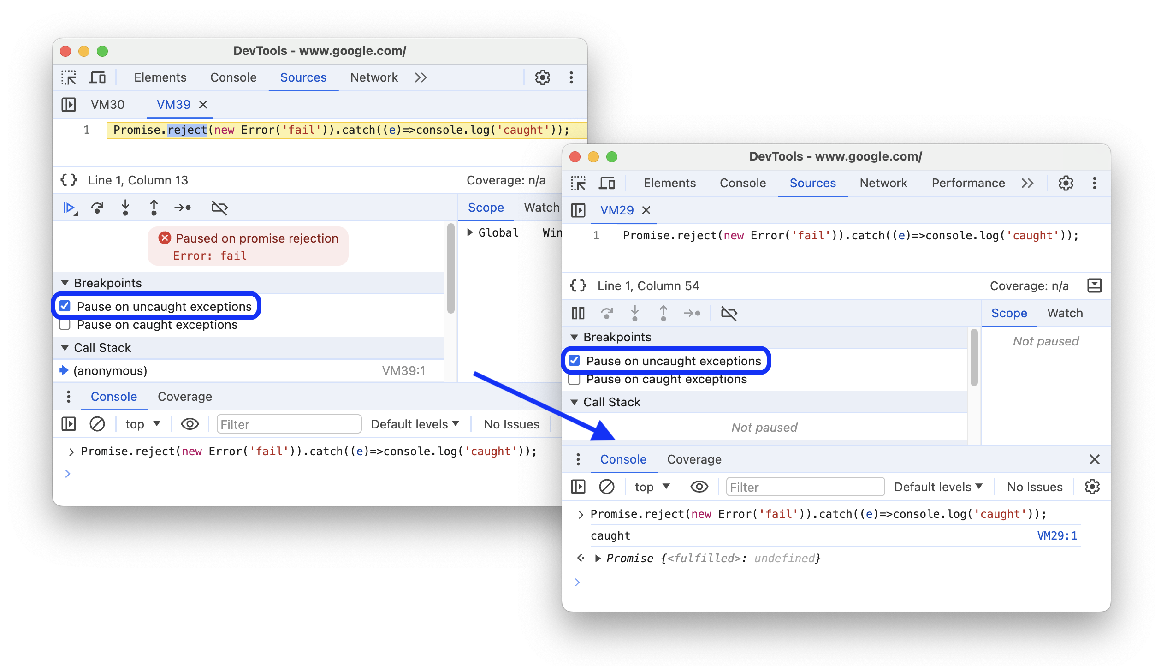Click the Clear console messages icon
The width and height of the screenshot is (1167, 666).
606,488
